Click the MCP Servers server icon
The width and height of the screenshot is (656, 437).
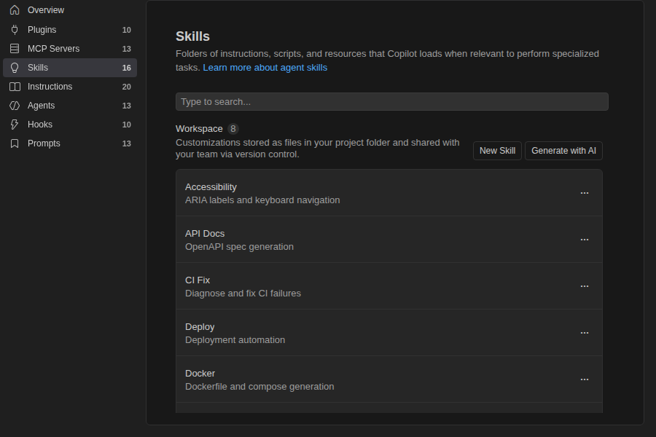pyautogui.click(x=15, y=49)
